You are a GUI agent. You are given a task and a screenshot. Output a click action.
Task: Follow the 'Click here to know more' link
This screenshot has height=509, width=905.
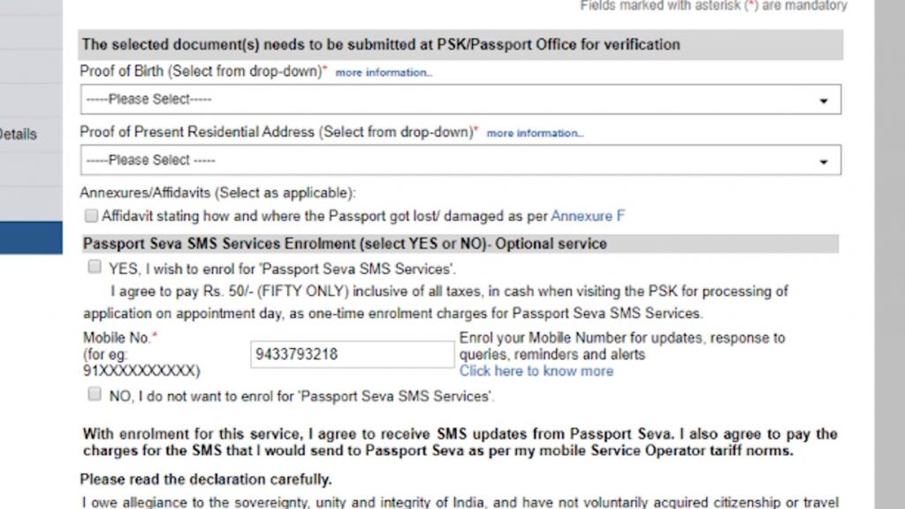[536, 371]
